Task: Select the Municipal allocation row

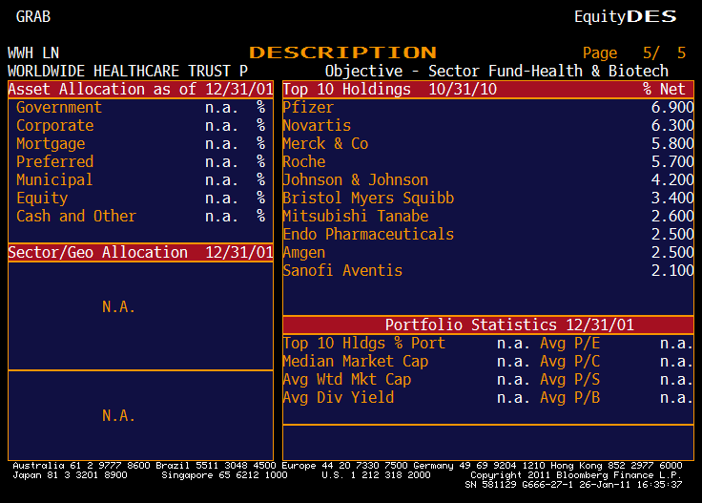Action: coord(140,180)
